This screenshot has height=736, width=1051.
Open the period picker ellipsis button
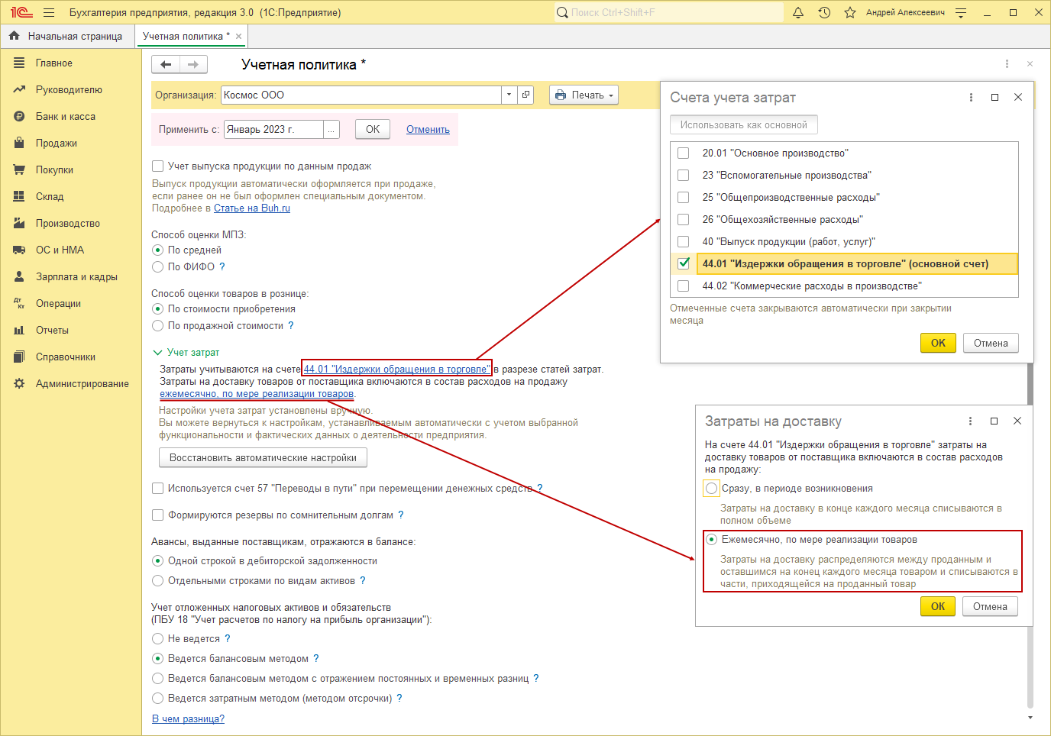(x=331, y=129)
